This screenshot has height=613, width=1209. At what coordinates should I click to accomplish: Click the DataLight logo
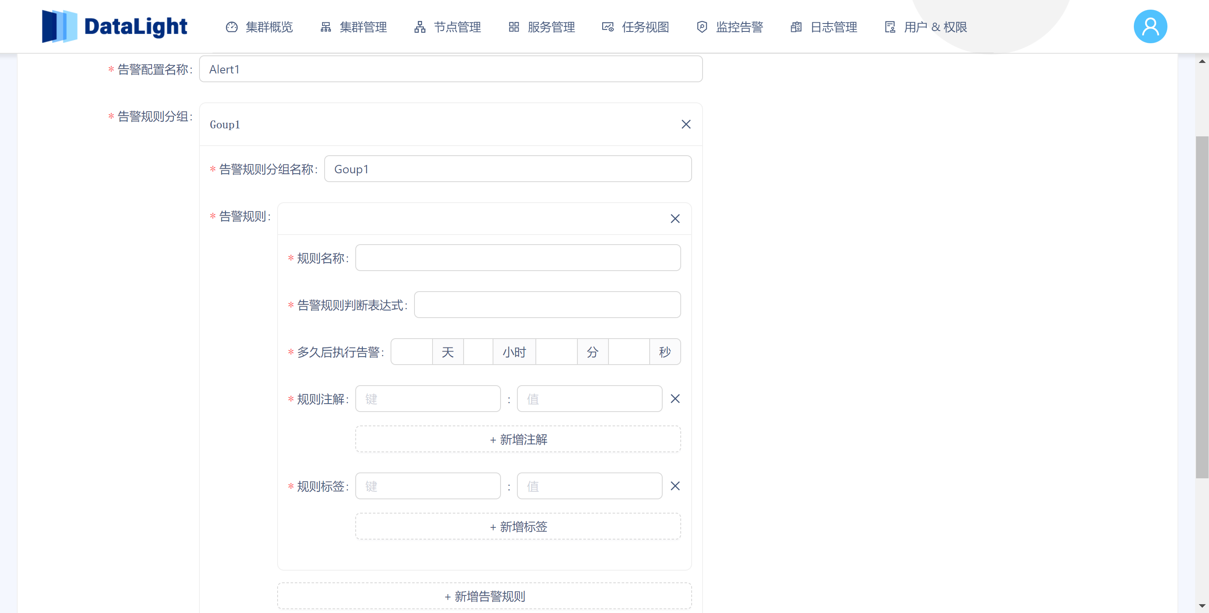point(115,26)
